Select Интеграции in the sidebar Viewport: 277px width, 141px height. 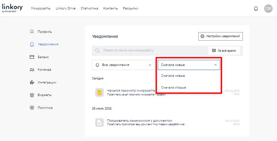[47, 82]
